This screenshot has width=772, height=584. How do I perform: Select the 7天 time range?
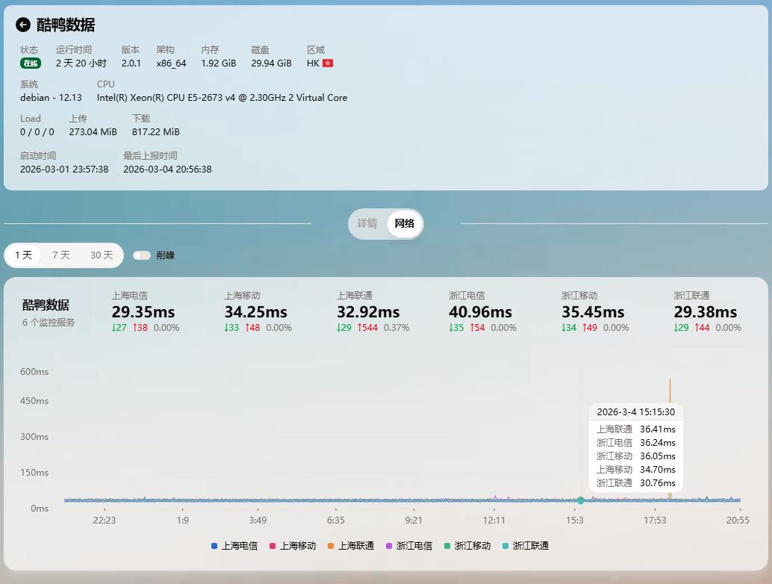click(x=62, y=255)
